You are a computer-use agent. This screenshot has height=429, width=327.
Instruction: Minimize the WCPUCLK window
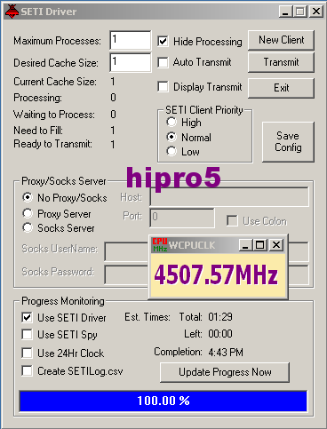tap(245, 245)
